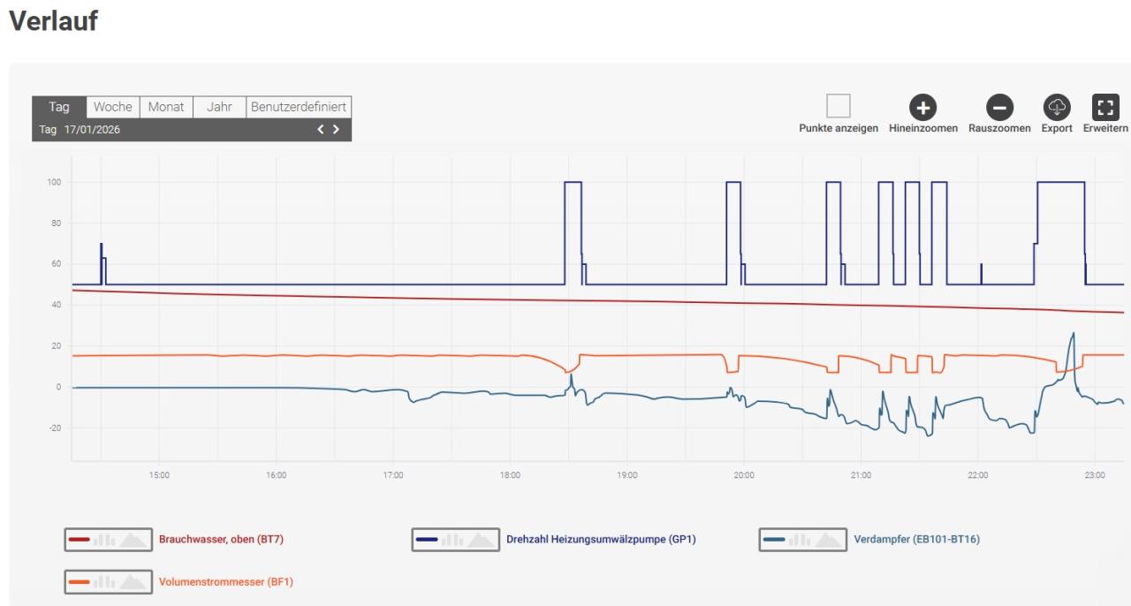This screenshot has height=606, width=1131.
Task: Click the Brauchwasser, oben (BT7) legend label
Action: click(221, 539)
